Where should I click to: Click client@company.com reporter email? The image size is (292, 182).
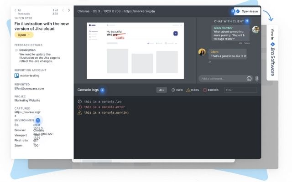click(29, 89)
